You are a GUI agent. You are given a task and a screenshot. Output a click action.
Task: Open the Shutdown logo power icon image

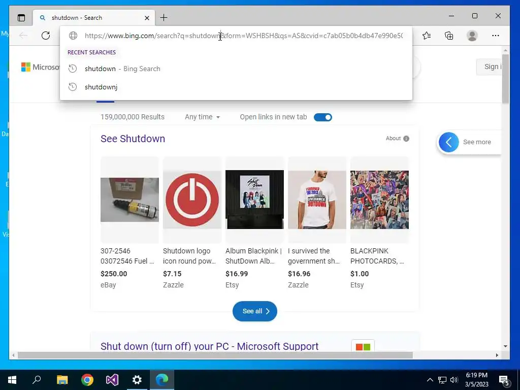pos(192,200)
